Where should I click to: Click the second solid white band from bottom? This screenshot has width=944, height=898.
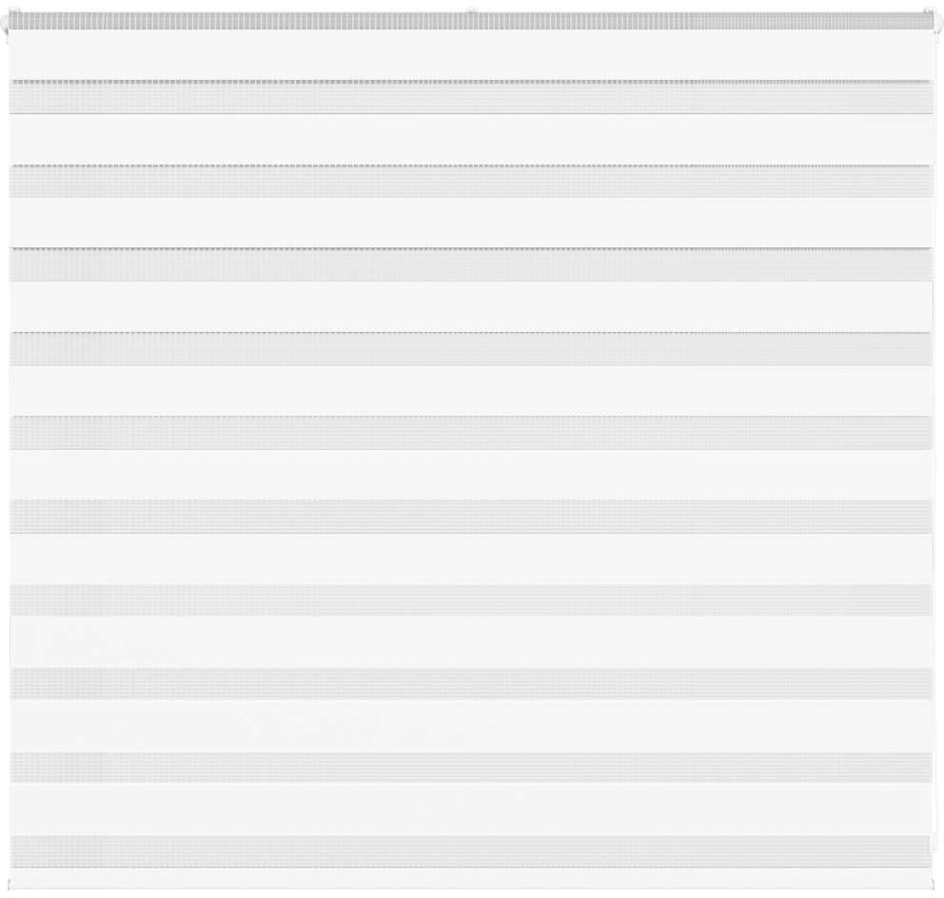pos(471,726)
